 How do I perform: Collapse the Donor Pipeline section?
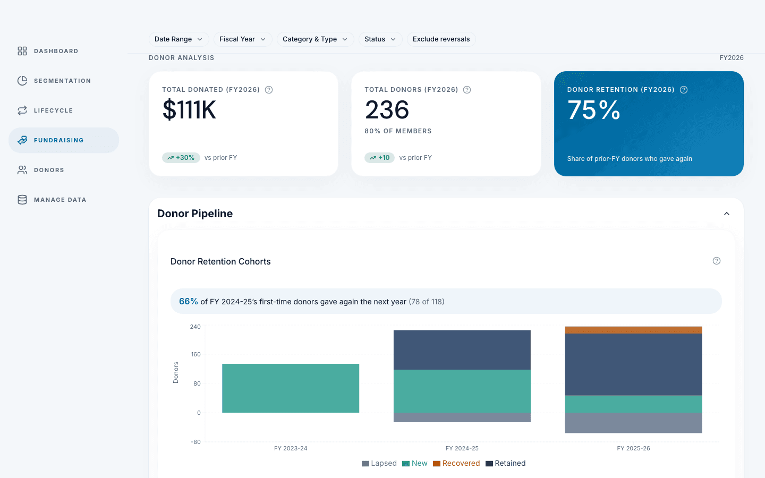727,214
